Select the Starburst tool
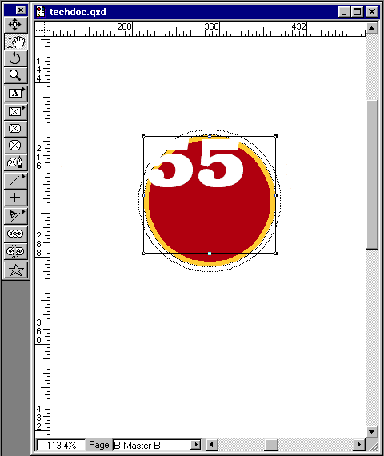 tap(15, 270)
